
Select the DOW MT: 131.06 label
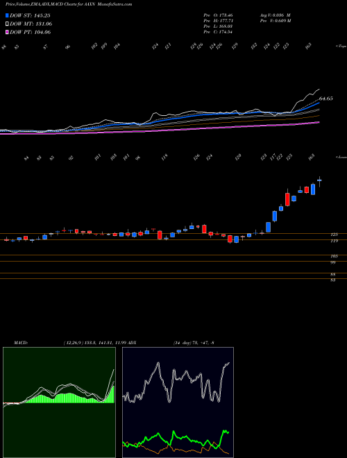tap(31, 24)
